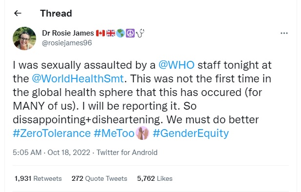Viewport: 301px width, 192px height.
Task: View the 5,762 Likes list
Action: tap(155, 178)
